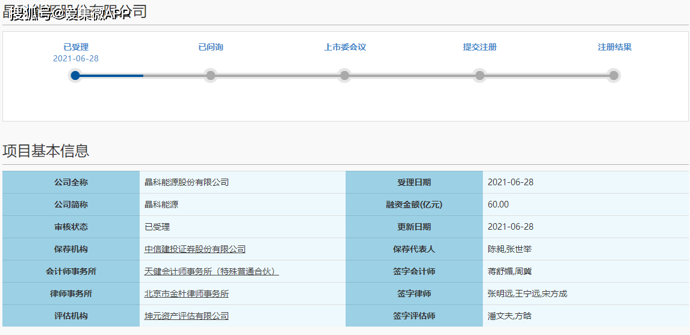The image size is (690, 335).
Task: Click the 60.00 financing amount value
Action: pos(498,204)
